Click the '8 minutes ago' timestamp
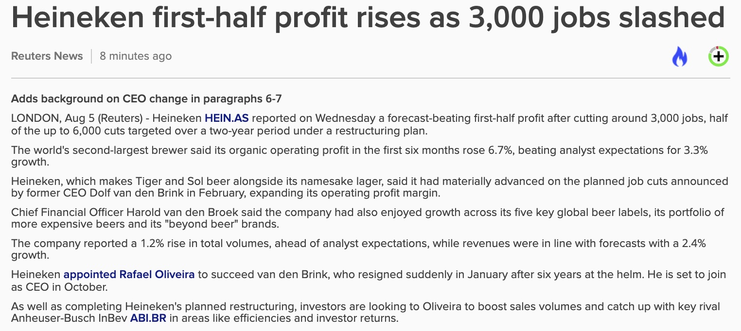741x331 pixels. pyautogui.click(x=136, y=56)
